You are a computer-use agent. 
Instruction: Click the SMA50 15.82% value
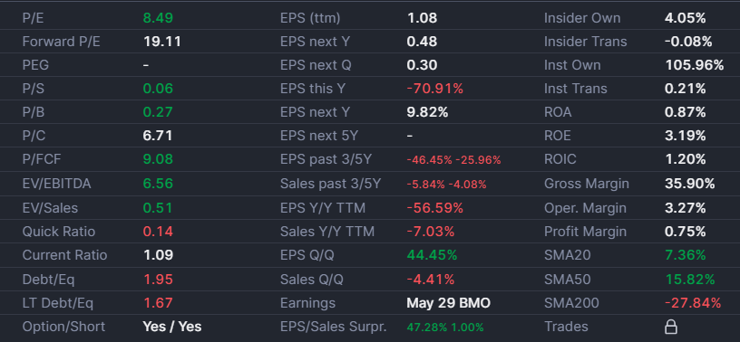click(x=690, y=280)
